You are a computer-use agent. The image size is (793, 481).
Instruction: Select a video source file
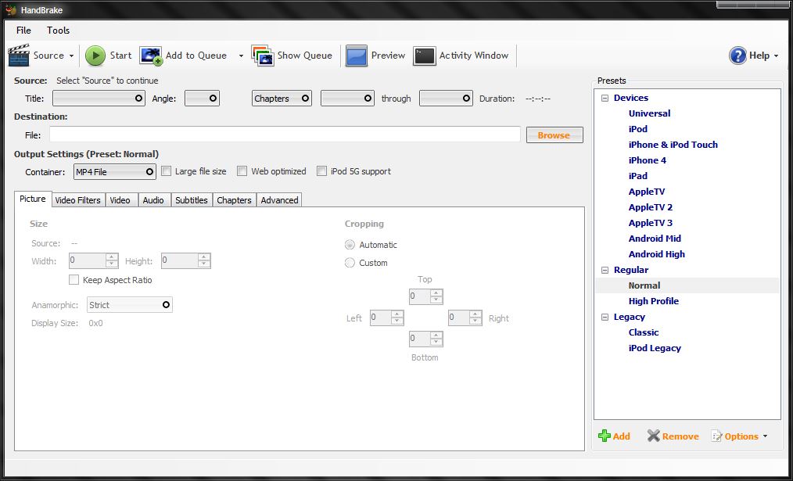coord(42,56)
